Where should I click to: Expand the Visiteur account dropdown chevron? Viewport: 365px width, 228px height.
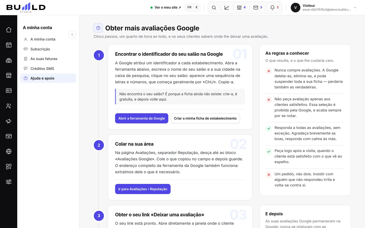click(355, 8)
